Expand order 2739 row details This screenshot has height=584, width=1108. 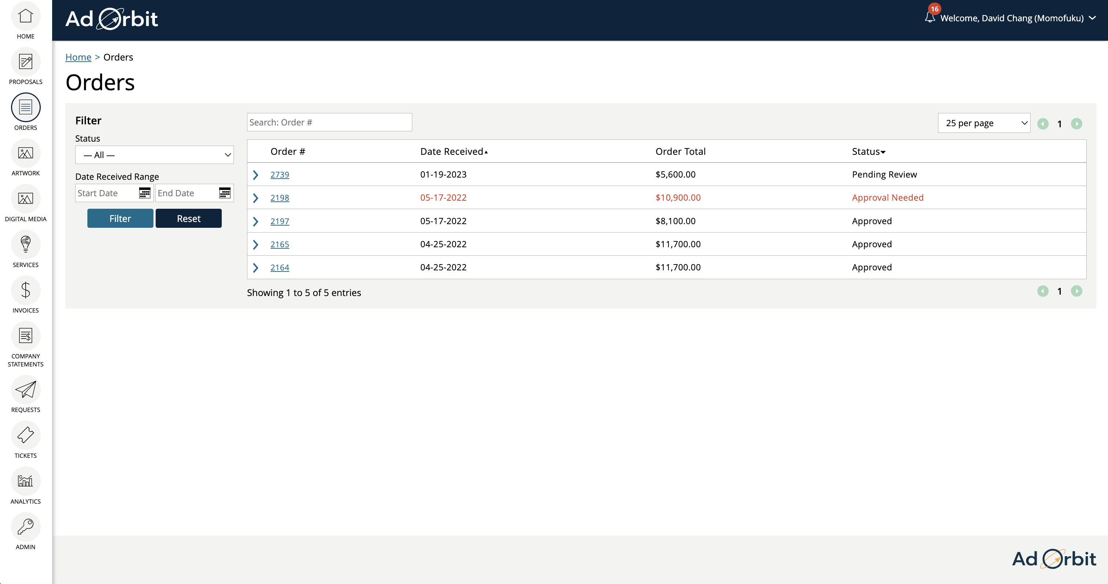tap(256, 175)
